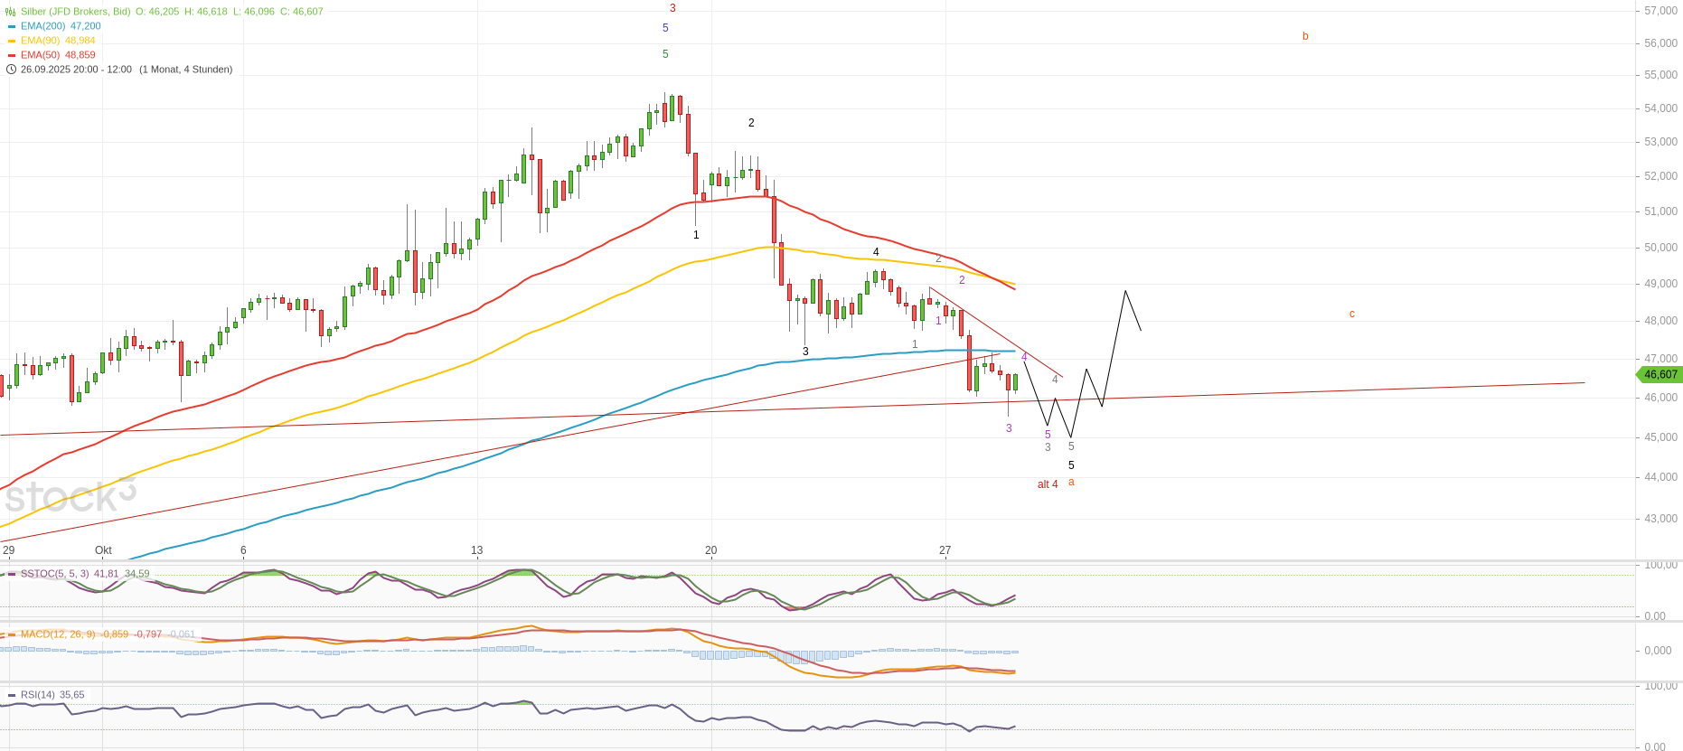Image resolution: width=1683 pixels, height=751 pixels.
Task: Click the 'alt 4' wave annotation
Action: point(1047,484)
